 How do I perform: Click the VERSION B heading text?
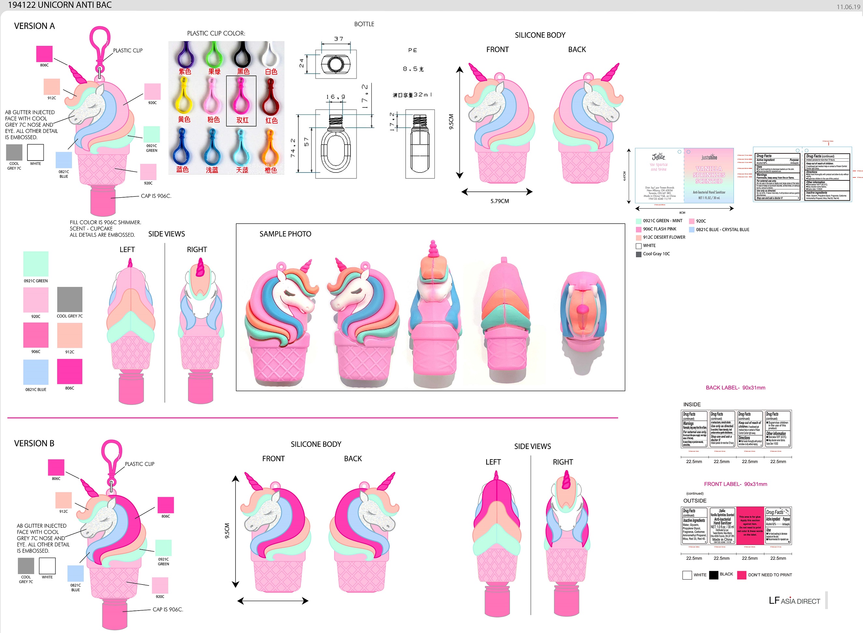34,443
